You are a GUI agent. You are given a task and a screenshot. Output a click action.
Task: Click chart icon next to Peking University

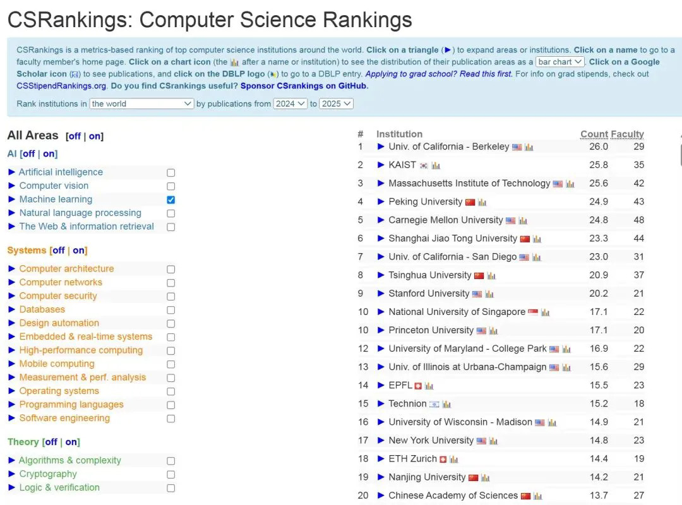(482, 203)
